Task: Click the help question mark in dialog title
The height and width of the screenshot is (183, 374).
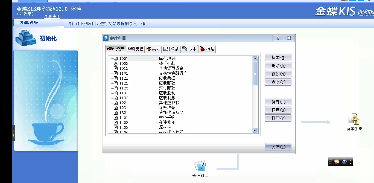Action: [x=278, y=38]
